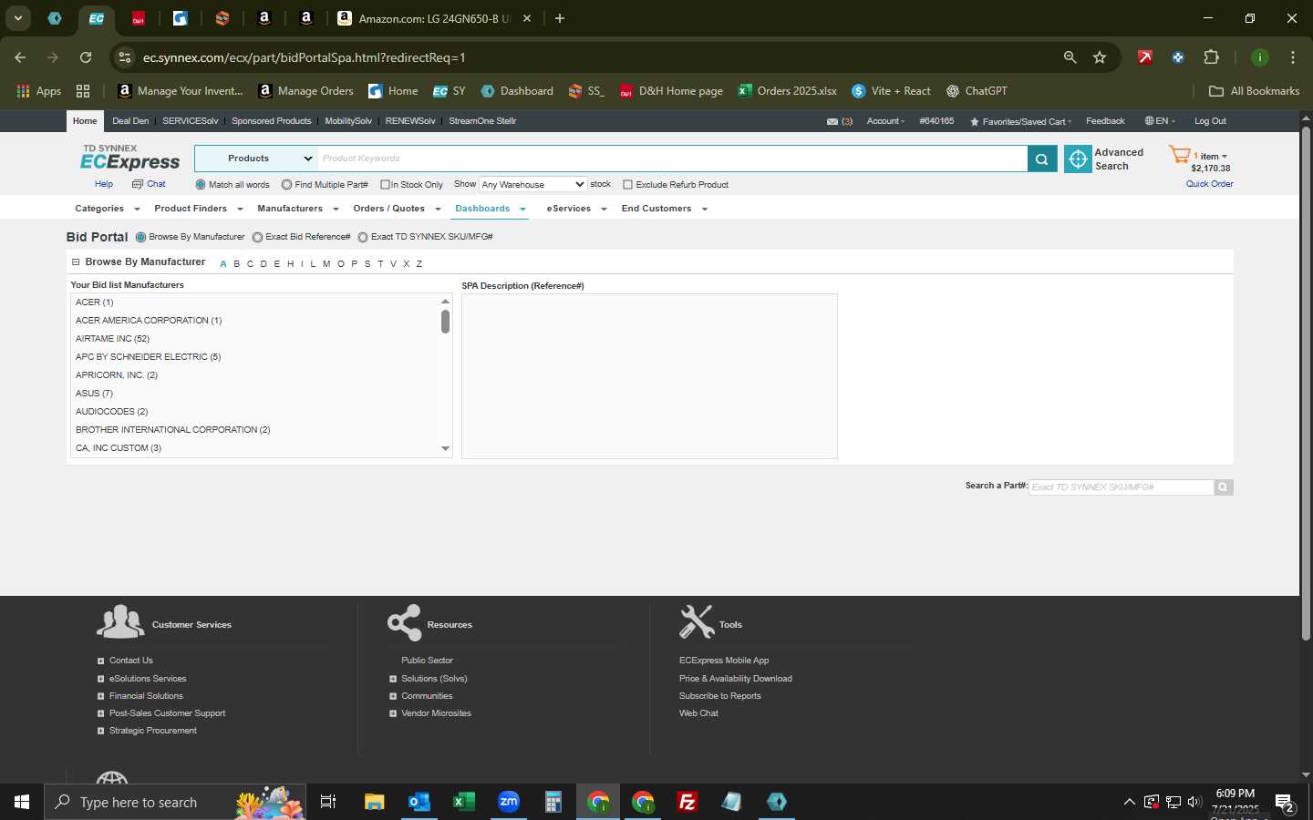Select Exact Bid Reference# radio button
The width and height of the screenshot is (1313, 820).
click(x=257, y=237)
